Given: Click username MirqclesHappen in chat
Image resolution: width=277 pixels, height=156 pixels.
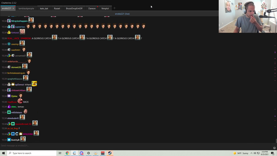Looking at the screenshot, I should pyautogui.click(x=19, y=21).
